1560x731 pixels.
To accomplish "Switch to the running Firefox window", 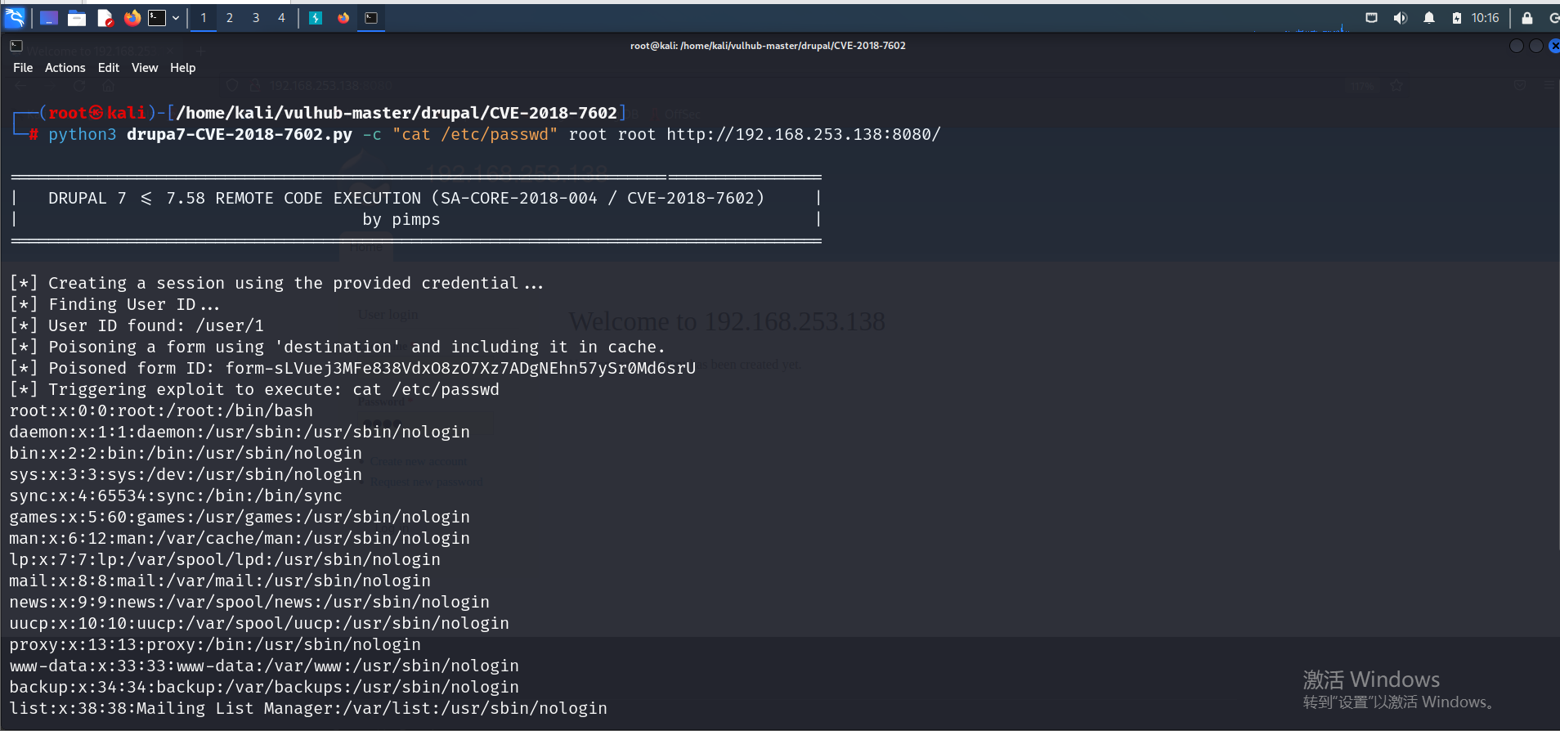I will click(x=343, y=18).
